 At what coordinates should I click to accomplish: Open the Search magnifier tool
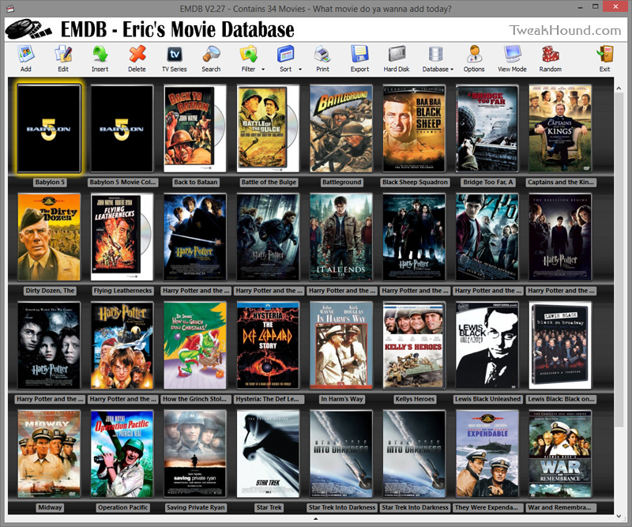click(211, 54)
